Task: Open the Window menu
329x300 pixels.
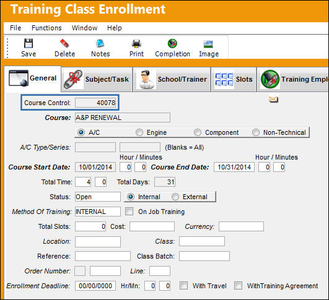Action: click(84, 28)
